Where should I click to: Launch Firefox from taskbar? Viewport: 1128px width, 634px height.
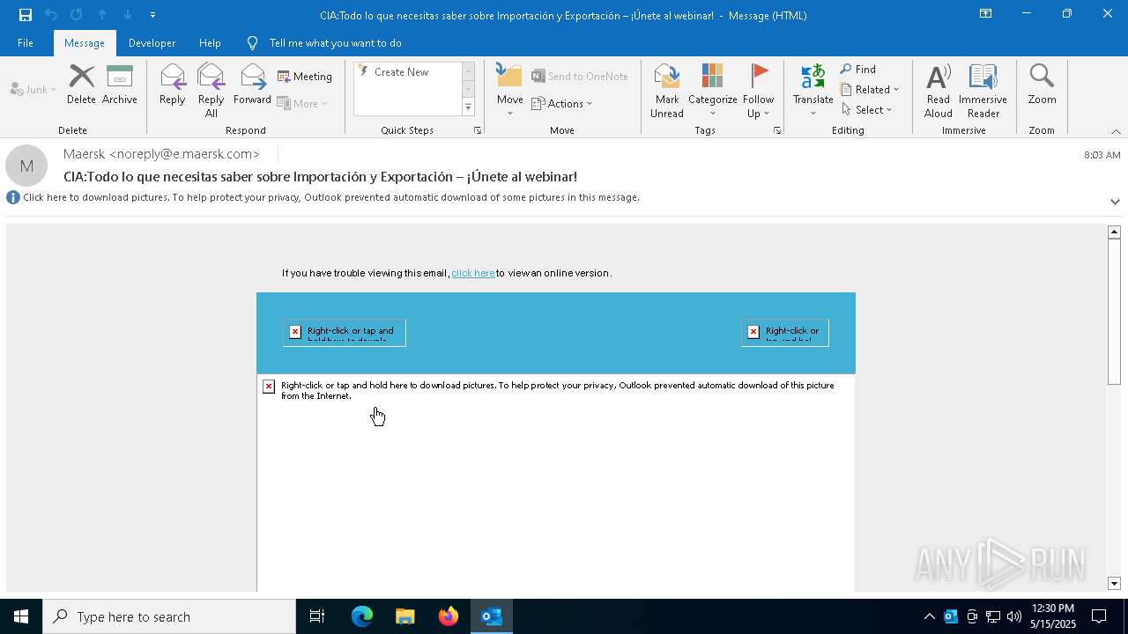pyautogui.click(x=449, y=616)
